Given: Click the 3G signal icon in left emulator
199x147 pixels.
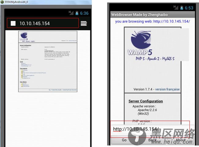Looking at the screenshot, I should pyautogui.click(x=71, y=13).
